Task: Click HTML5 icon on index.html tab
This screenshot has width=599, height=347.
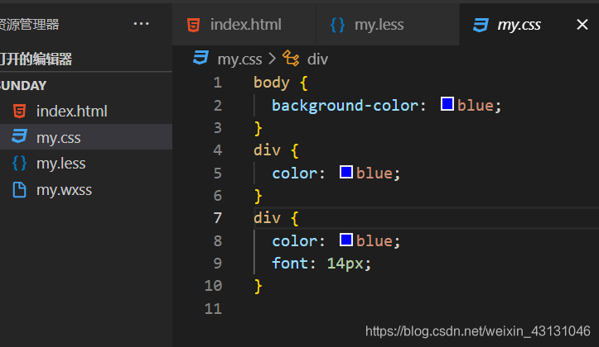Action: 193,25
